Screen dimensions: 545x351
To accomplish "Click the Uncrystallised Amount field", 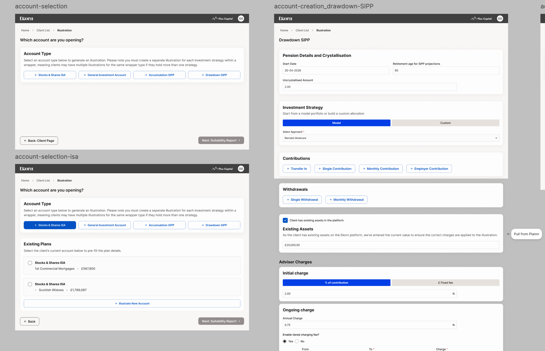I will pos(370,87).
